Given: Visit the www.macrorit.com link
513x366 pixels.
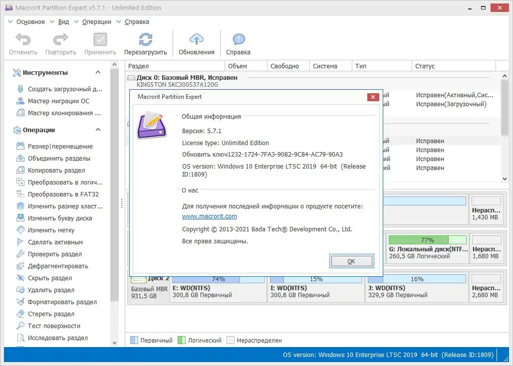Looking at the screenshot, I should click(x=210, y=216).
